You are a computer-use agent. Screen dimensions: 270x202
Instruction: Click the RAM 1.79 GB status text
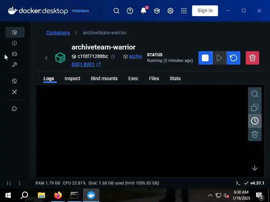48,183
